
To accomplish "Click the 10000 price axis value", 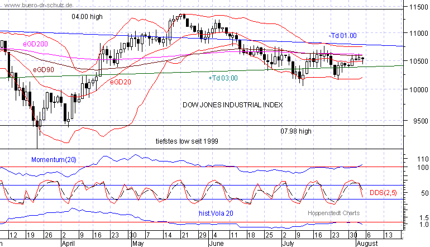I will pos(418,90).
